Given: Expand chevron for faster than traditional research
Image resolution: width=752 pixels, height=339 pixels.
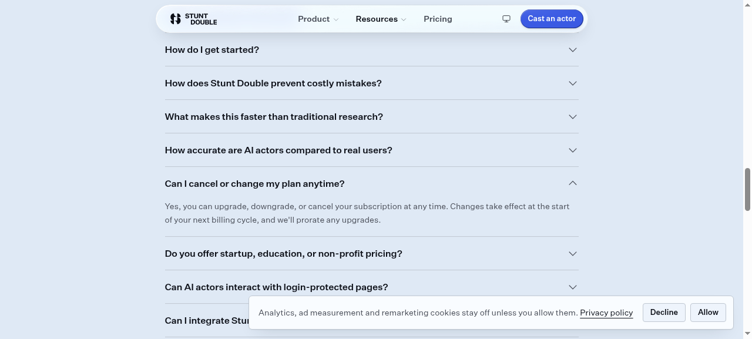Looking at the screenshot, I should [573, 117].
